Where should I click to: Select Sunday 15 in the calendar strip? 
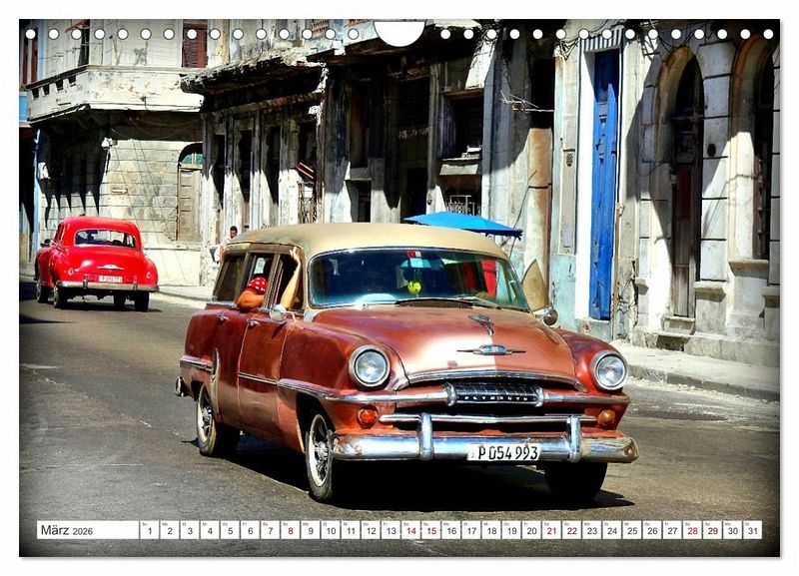point(431,530)
